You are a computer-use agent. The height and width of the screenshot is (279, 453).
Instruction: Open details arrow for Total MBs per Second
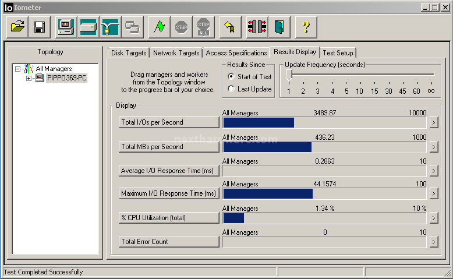433,147
